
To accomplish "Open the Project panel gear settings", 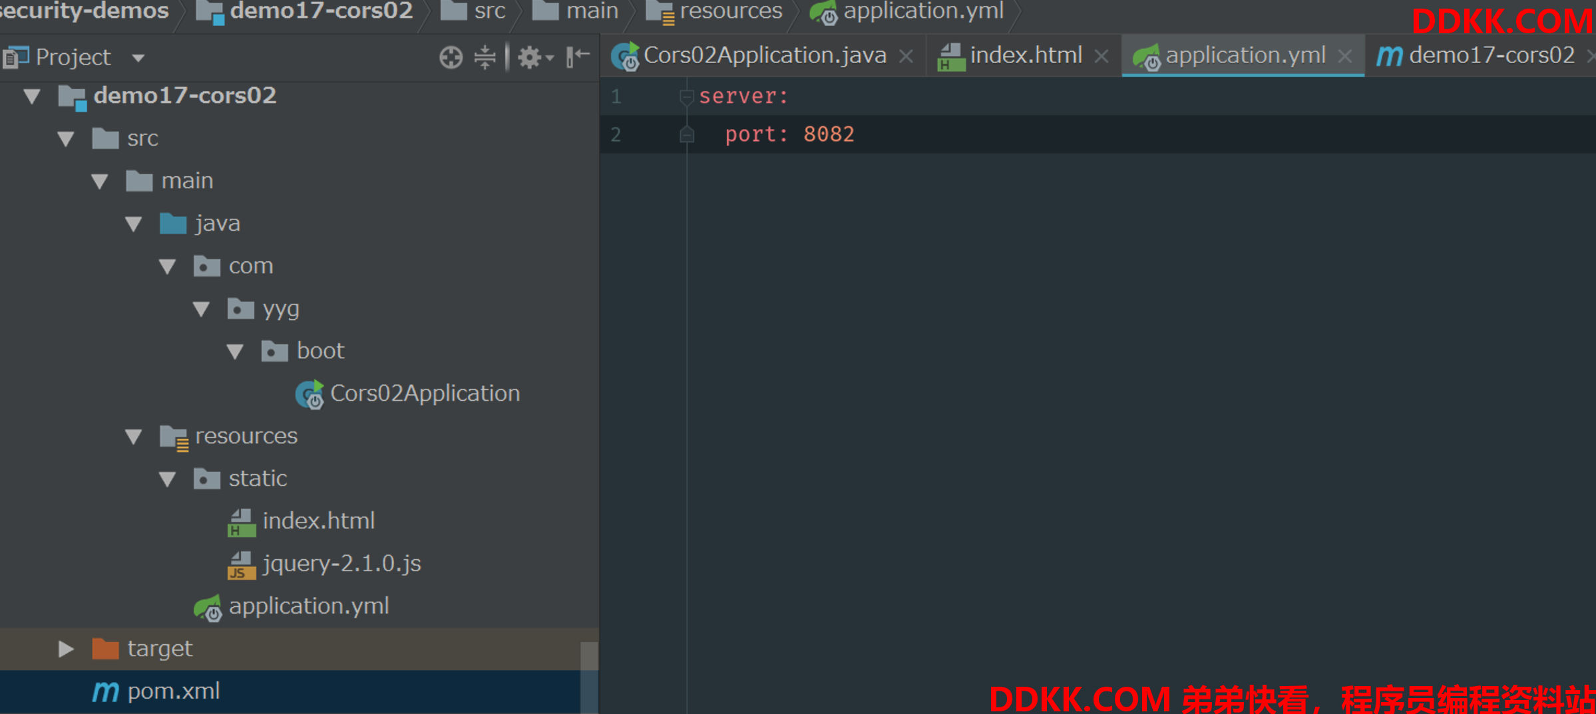I will (535, 57).
